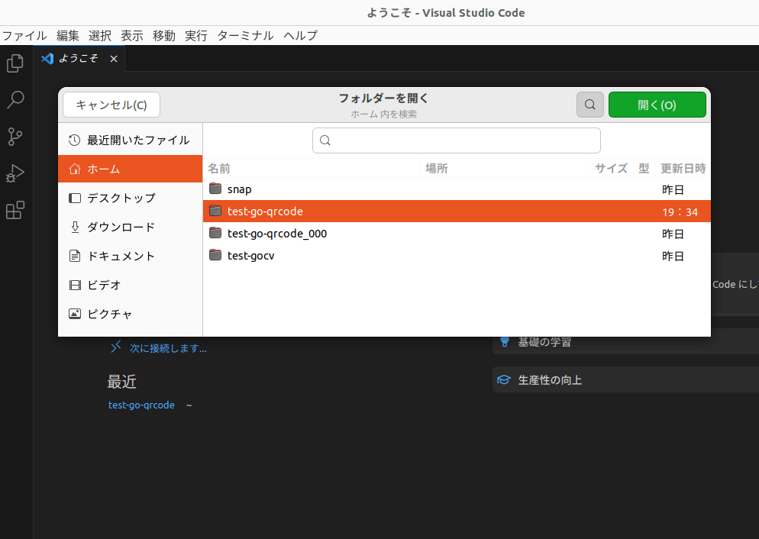Open the 選択 menu
759x539 pixels.
(100, 35)
